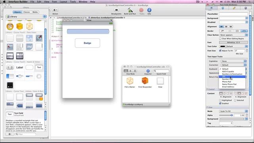Select the Progress View object in Library
This screenshot has width=254, height=143.
coord(29,76)
